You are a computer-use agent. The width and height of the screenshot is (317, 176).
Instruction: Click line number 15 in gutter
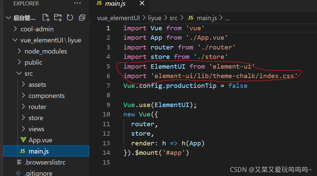[x=106, y=162]
